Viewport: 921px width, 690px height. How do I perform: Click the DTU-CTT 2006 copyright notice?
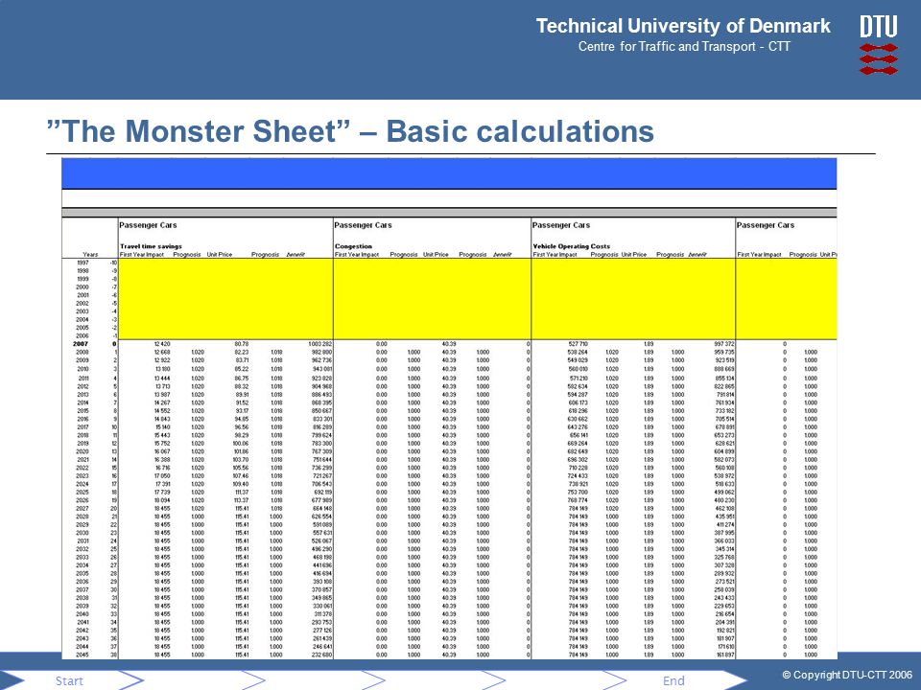pyautogui.click(x=847, y=675)
